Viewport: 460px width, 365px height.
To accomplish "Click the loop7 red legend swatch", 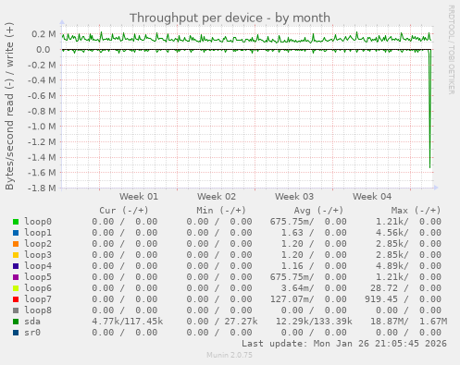I will click(16, 299).
